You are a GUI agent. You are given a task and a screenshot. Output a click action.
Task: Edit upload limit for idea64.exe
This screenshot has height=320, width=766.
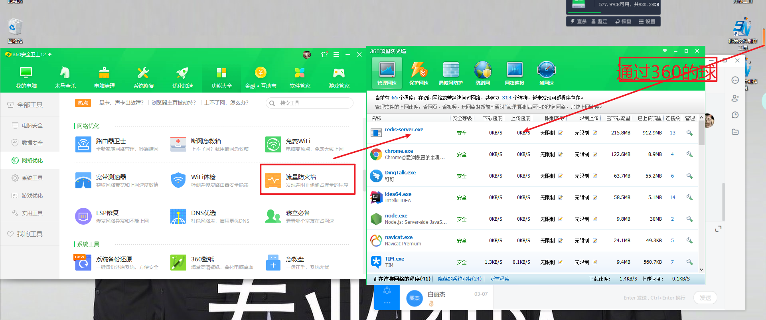[x=595, y=198]
